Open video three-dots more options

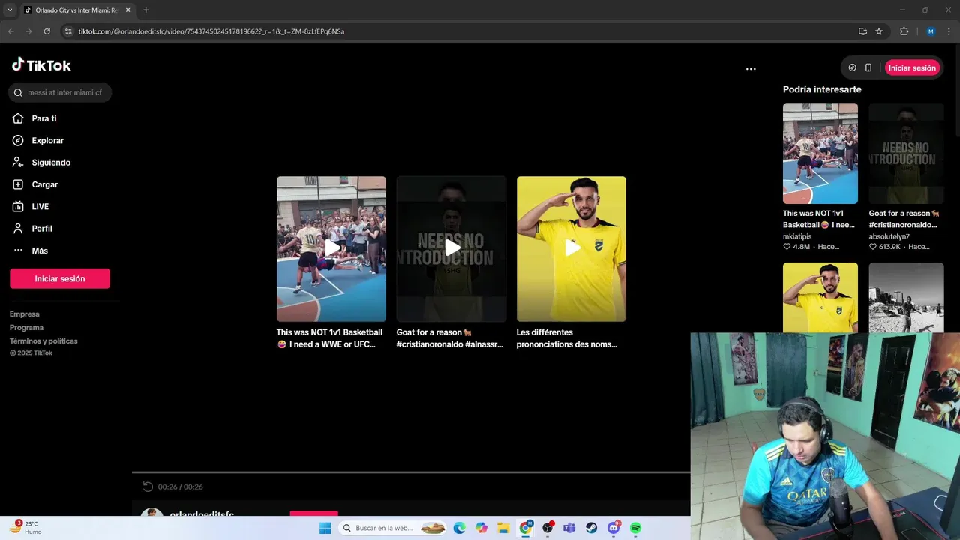coord(751,68)
